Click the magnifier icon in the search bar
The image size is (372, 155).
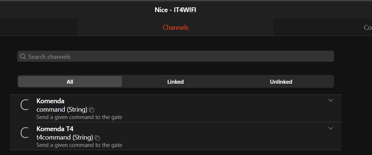[23, 57]
